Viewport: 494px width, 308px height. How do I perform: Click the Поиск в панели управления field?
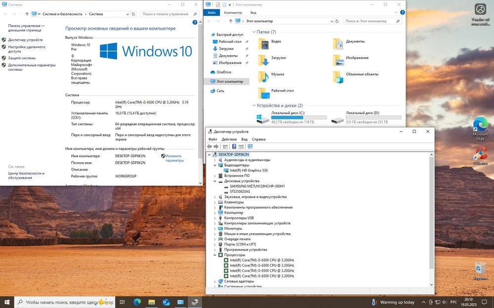pyautogui.click(x=169, y=14)
